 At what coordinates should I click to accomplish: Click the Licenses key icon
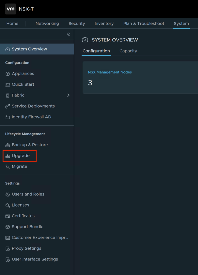[x=8, y=205]
